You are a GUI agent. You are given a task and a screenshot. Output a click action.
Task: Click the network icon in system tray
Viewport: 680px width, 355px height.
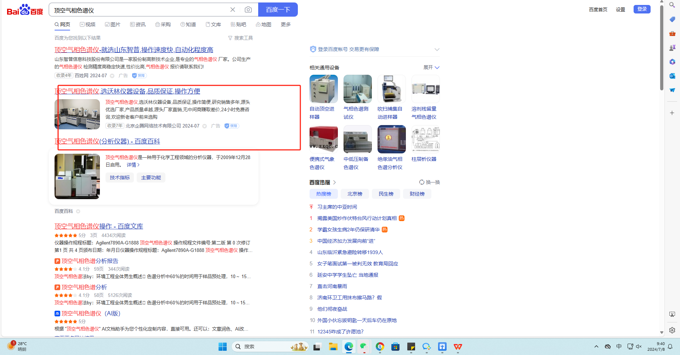(x=630, y=346)
